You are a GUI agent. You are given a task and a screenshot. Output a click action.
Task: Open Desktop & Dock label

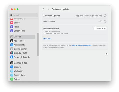click(x=21, y=63)
